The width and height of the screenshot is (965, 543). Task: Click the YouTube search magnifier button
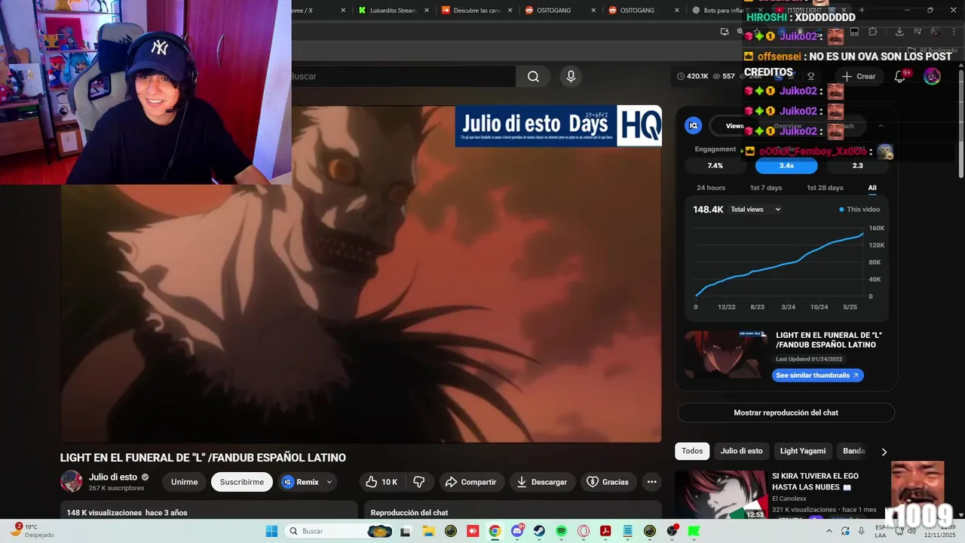533,76
